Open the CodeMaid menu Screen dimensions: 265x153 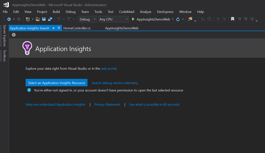pyautogui.click(x=127, y=12)
